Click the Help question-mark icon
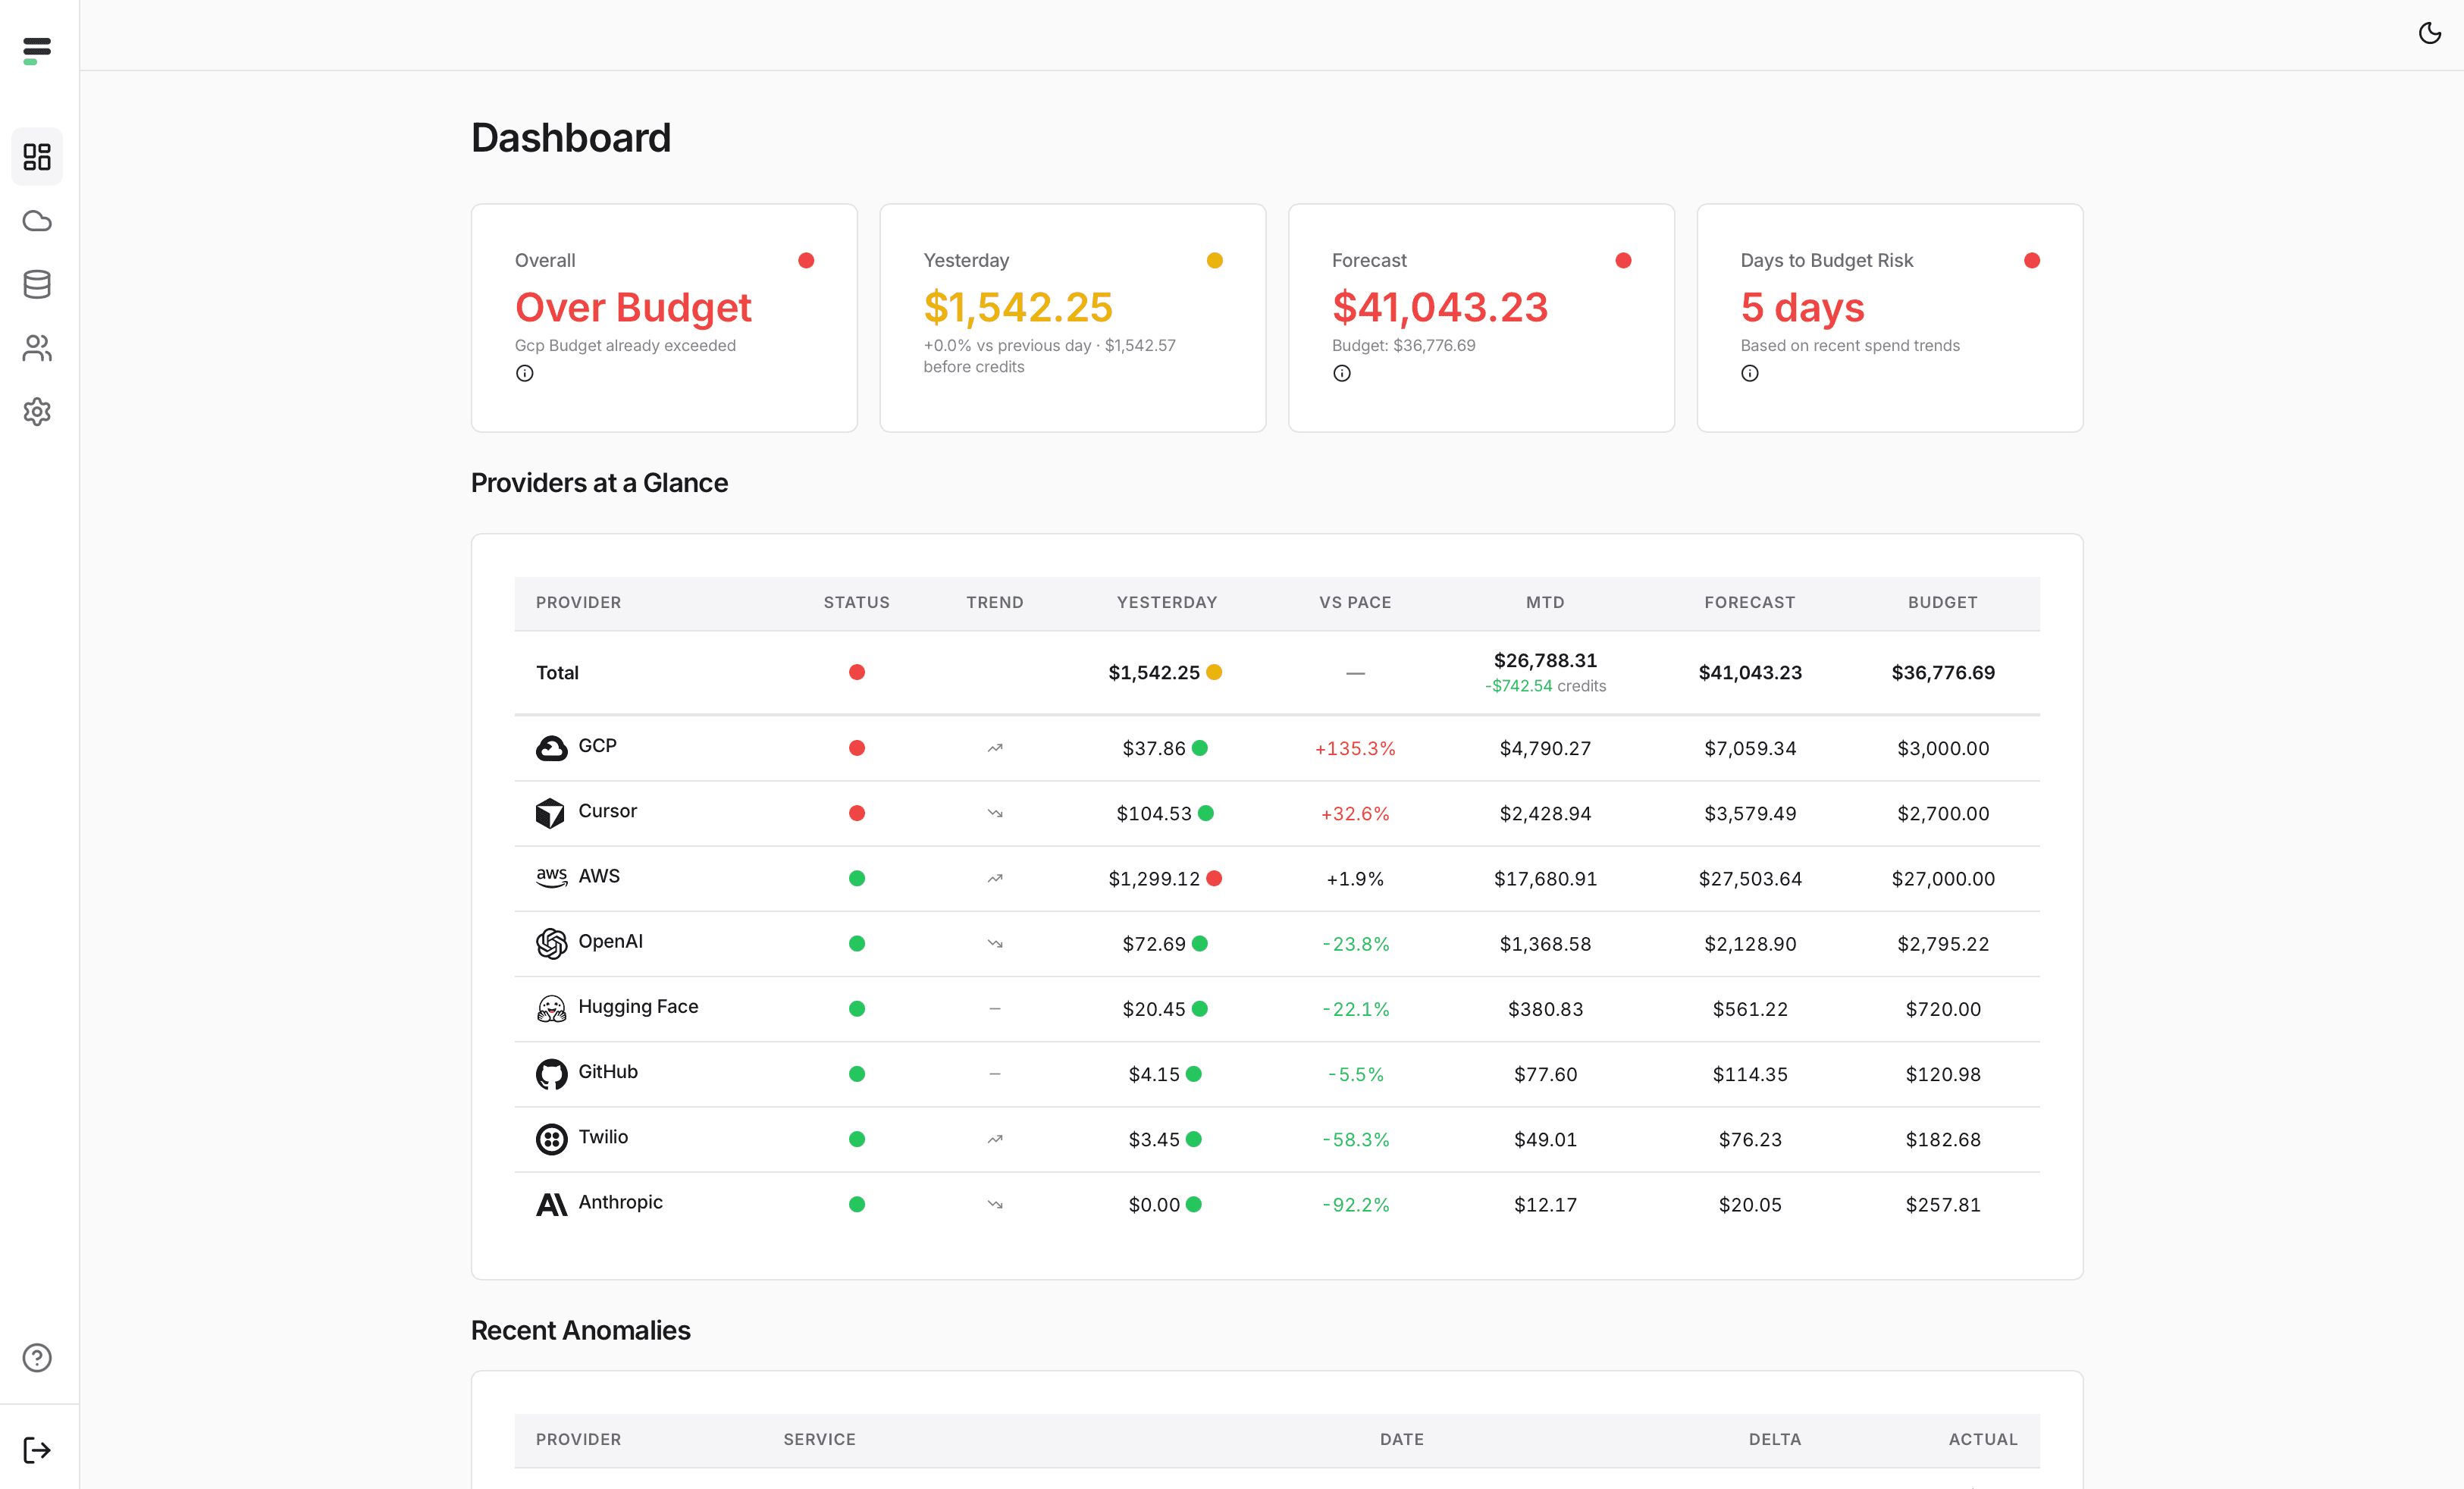Screen dimensions: 2464x1489 pyautogui.click(x=37, y=1357)
